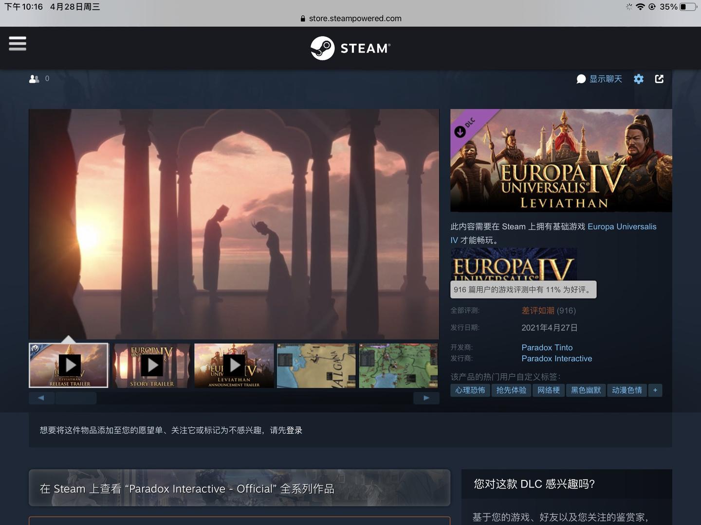Click the Steam logo
This screenshot has height=525, width=701.
[x=350, y=48]
